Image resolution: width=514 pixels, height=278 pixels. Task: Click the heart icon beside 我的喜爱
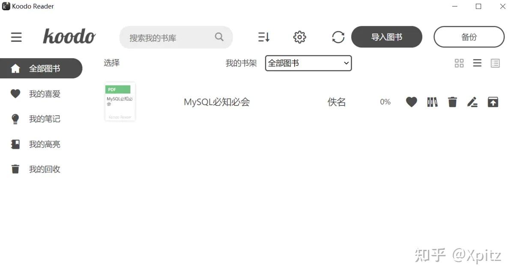click(x=15, y=94)
